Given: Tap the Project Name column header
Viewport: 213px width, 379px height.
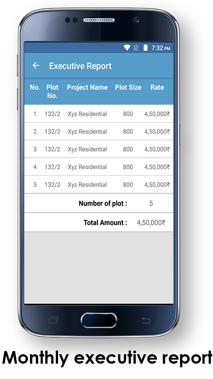Looking at the screenshot, I should (87, 87).
